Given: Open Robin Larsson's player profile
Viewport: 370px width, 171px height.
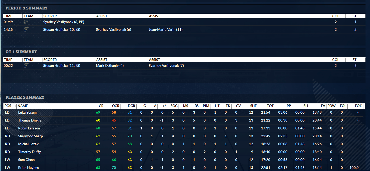Looking at the screenshot, I should point(29,128).
